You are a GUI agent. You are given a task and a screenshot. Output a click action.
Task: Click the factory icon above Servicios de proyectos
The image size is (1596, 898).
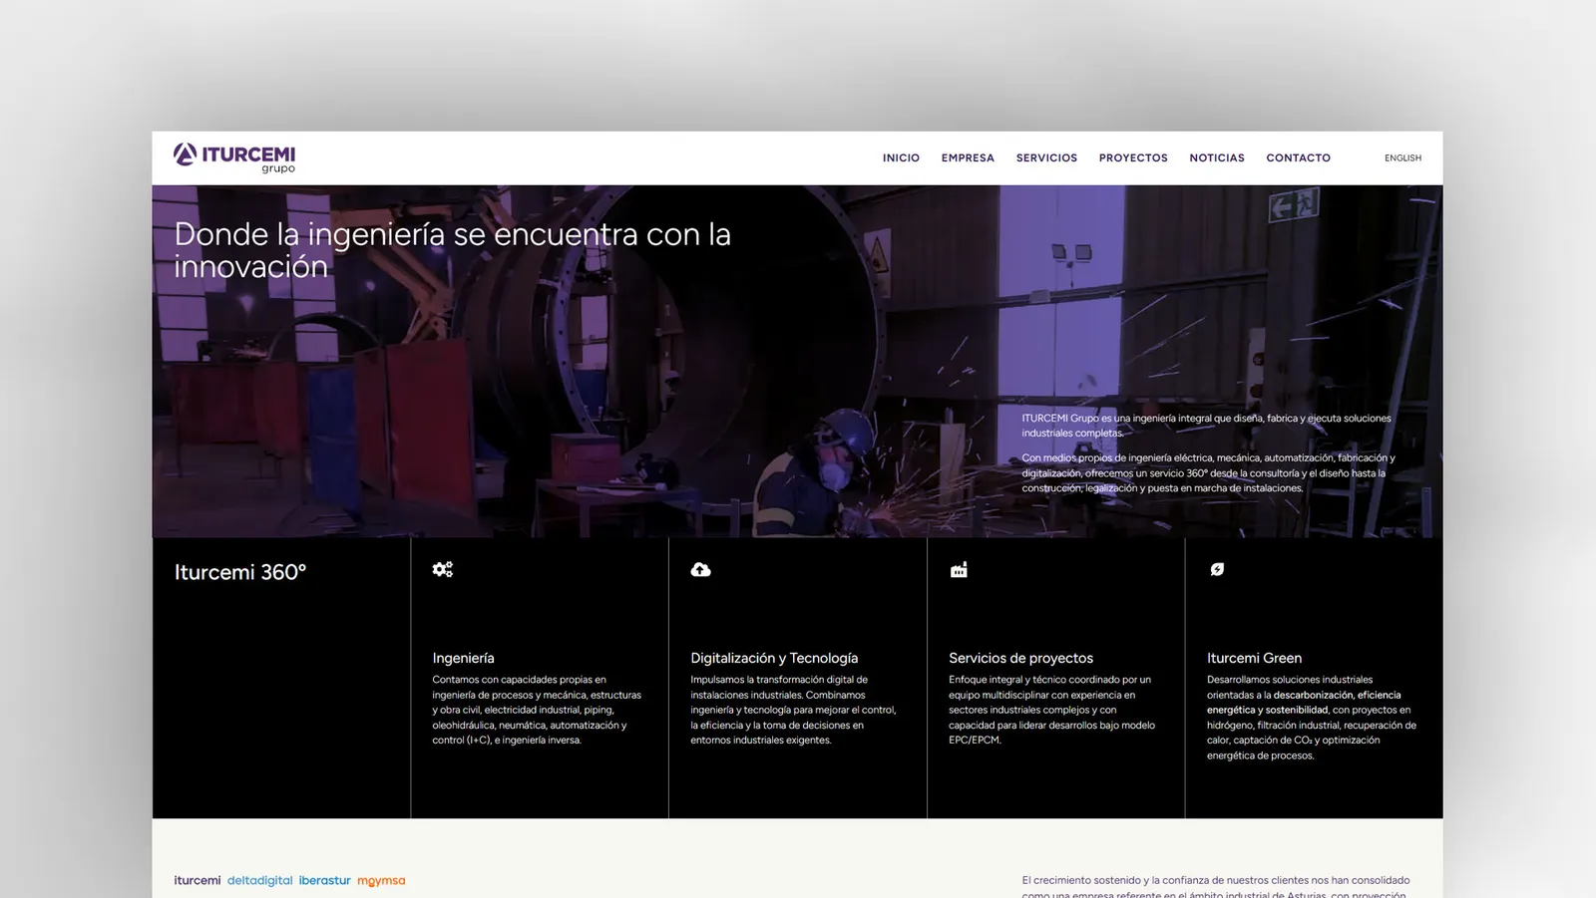[x=959, y=569]
